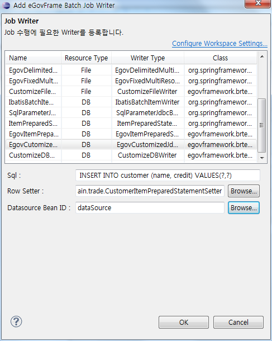Screen dimensions: 272x341
Task: Click the Sql input field
Action: click(168, 176)
